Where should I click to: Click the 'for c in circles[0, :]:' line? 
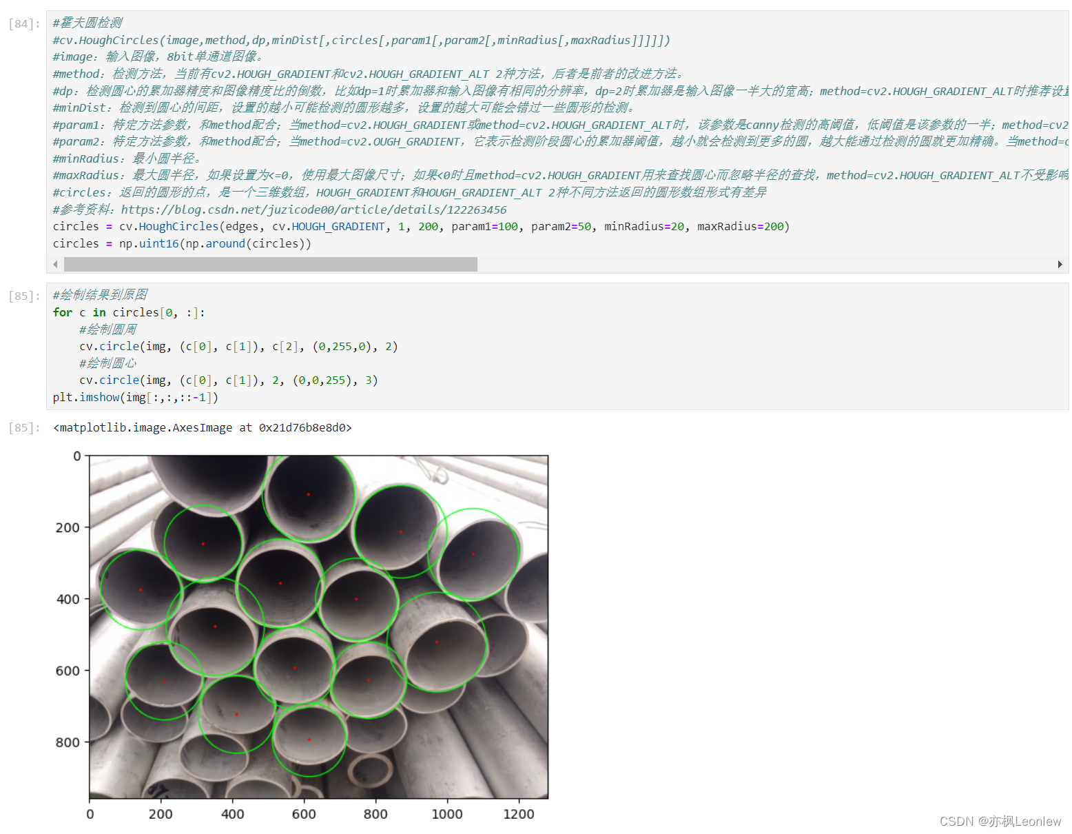[129, 313]
